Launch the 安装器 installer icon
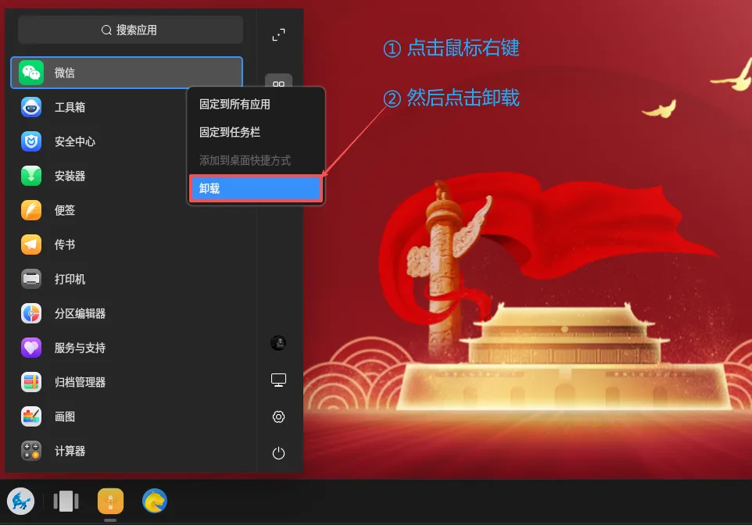 (x=31, y=176)
